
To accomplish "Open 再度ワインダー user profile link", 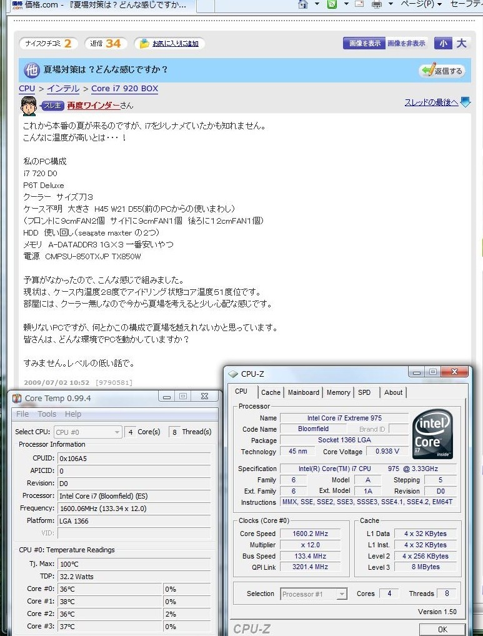I will [x=93, y=106].
